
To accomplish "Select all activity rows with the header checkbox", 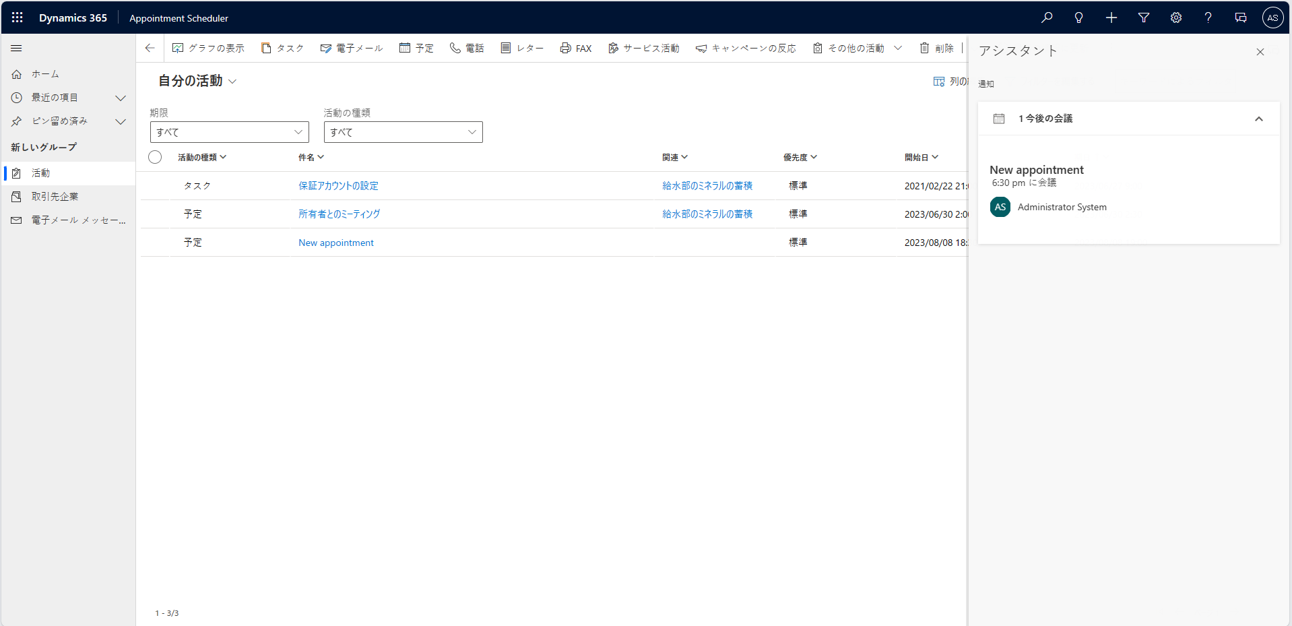I will [x=154, y=157].
